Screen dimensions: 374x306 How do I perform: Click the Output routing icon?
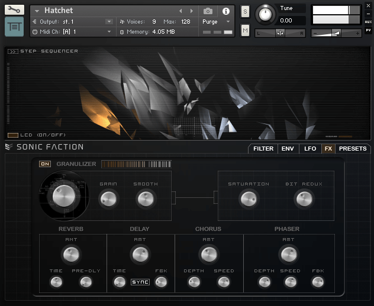(34, 22)
